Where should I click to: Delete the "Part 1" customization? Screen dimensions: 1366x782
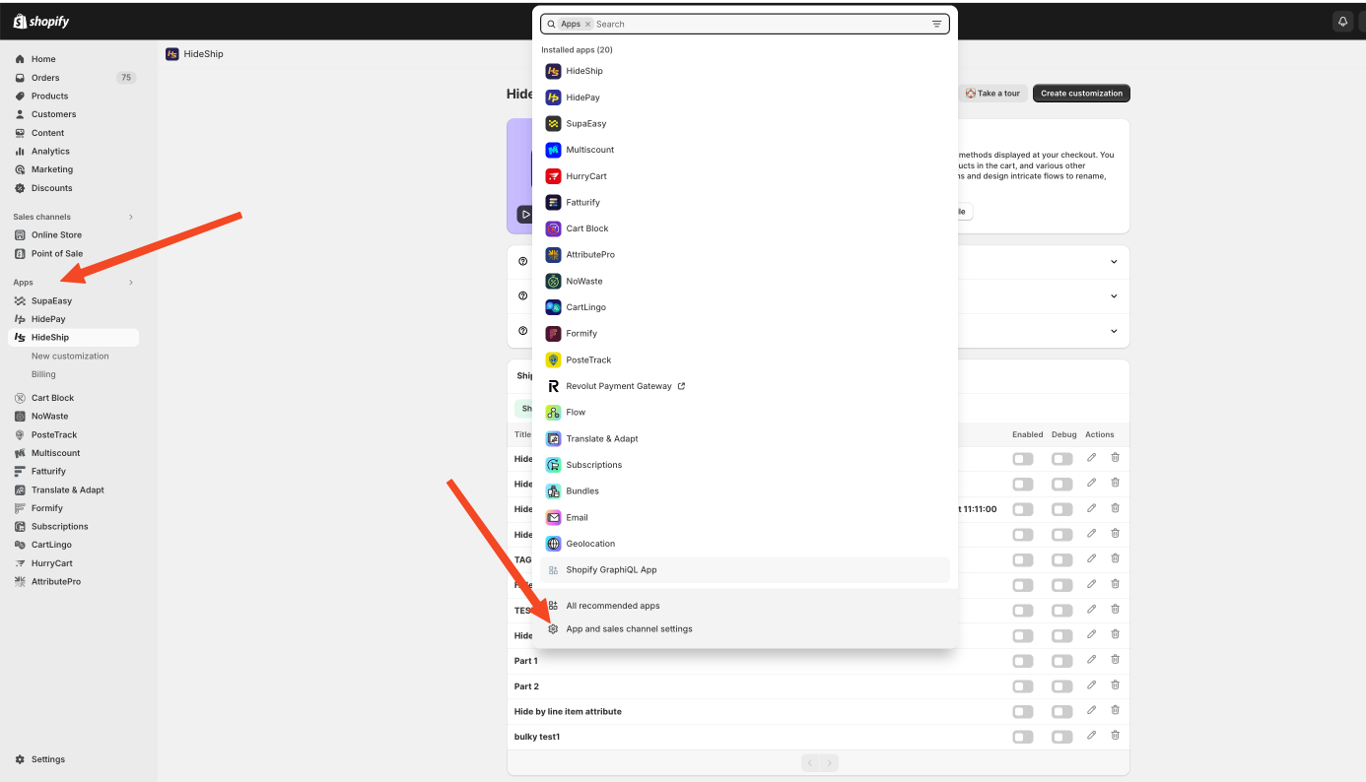(1115, 660)
